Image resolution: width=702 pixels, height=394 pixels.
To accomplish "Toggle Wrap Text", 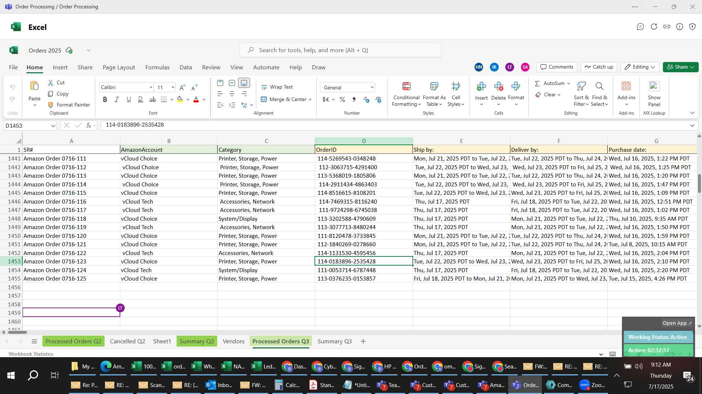I will tap(277, 87).
